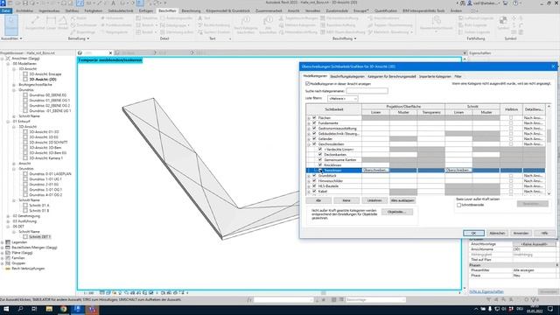This screenshot has width=560, height=315.
Task: Click the Revit application logo icon
Action: 3,3
